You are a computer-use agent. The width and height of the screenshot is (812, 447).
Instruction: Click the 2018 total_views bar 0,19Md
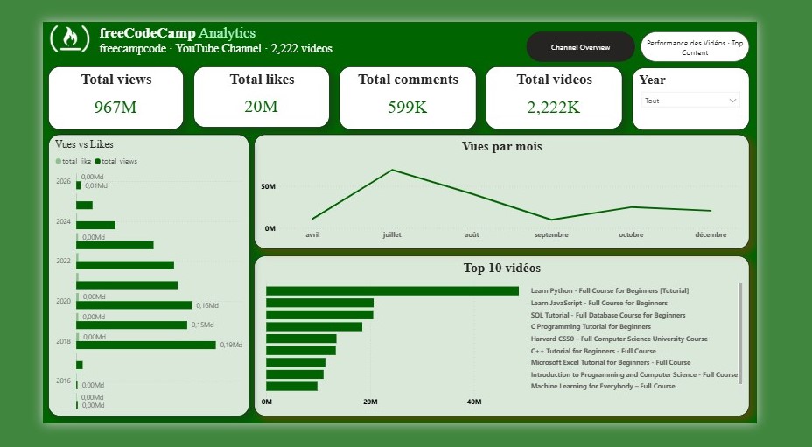[x=146, y=345]
